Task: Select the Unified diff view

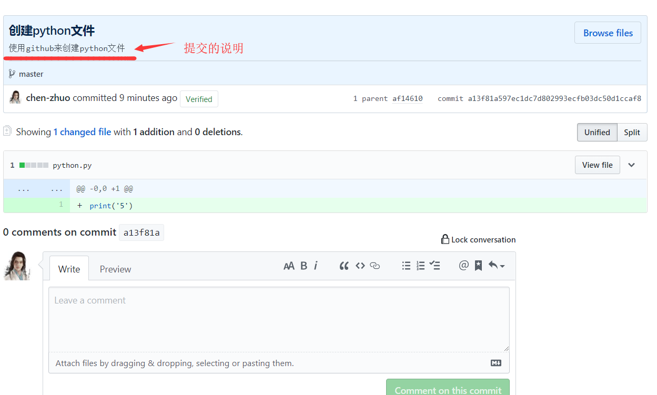Action: pos(597,133)
